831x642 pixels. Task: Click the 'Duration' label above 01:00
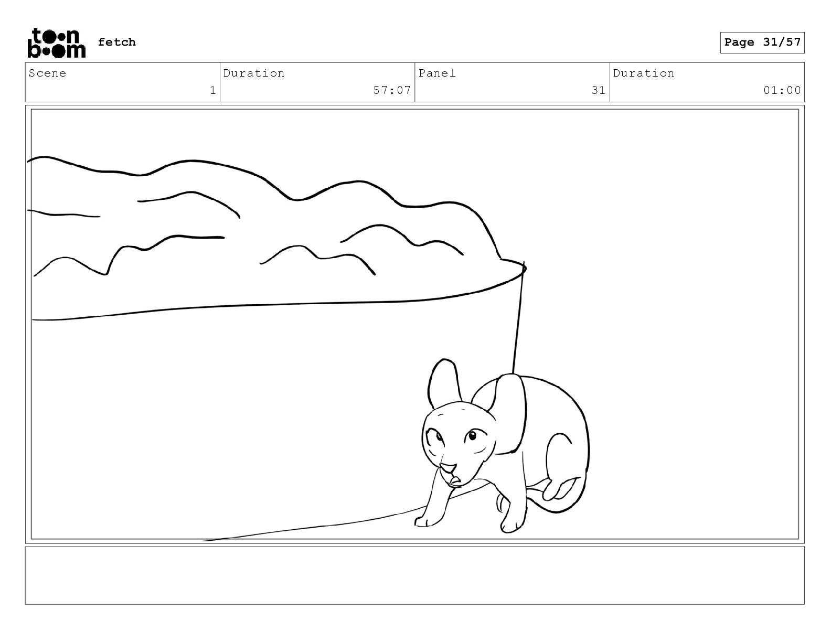click(644, 73)
